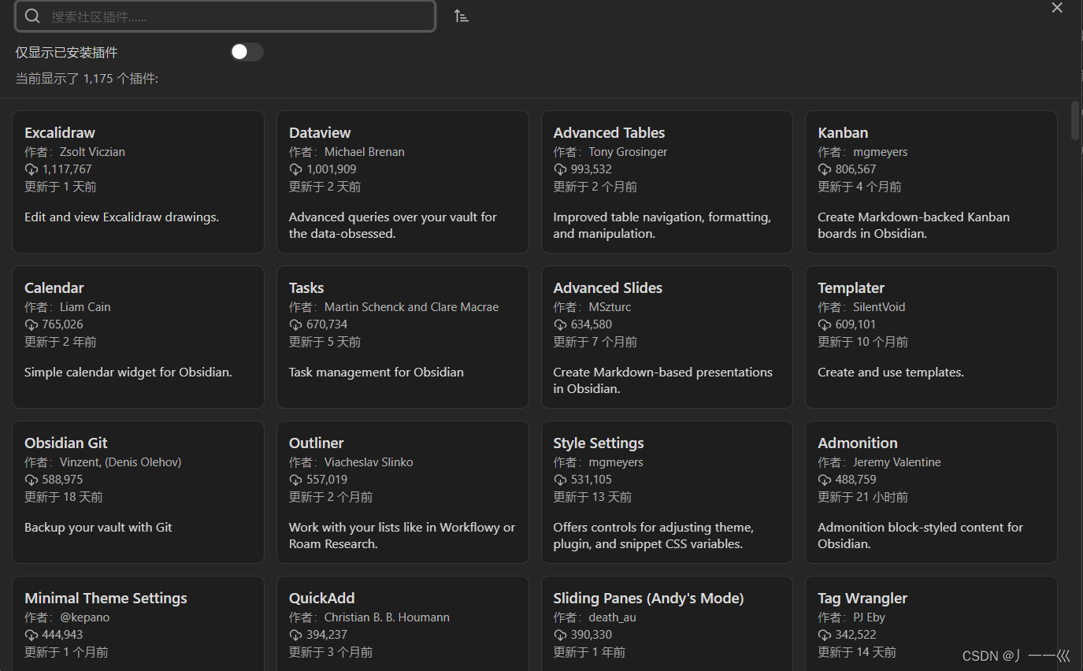Click download icon on Minimal Theme Settings card

point(32,635)
